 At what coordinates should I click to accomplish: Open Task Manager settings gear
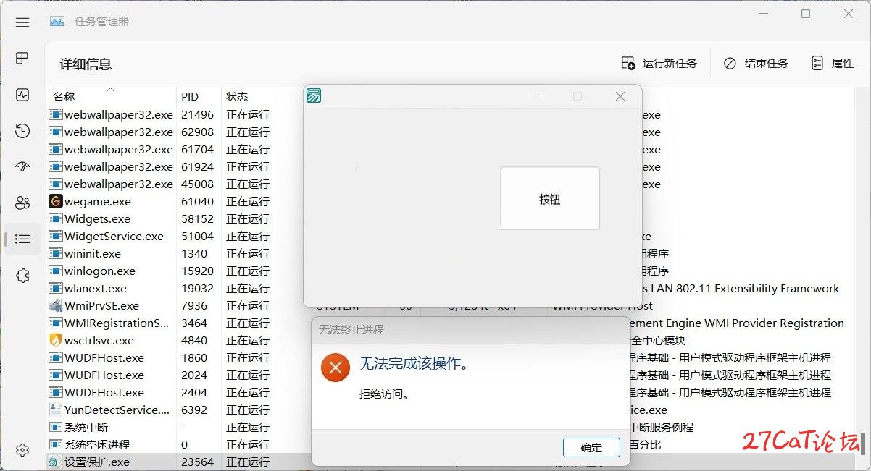[22, 449]
